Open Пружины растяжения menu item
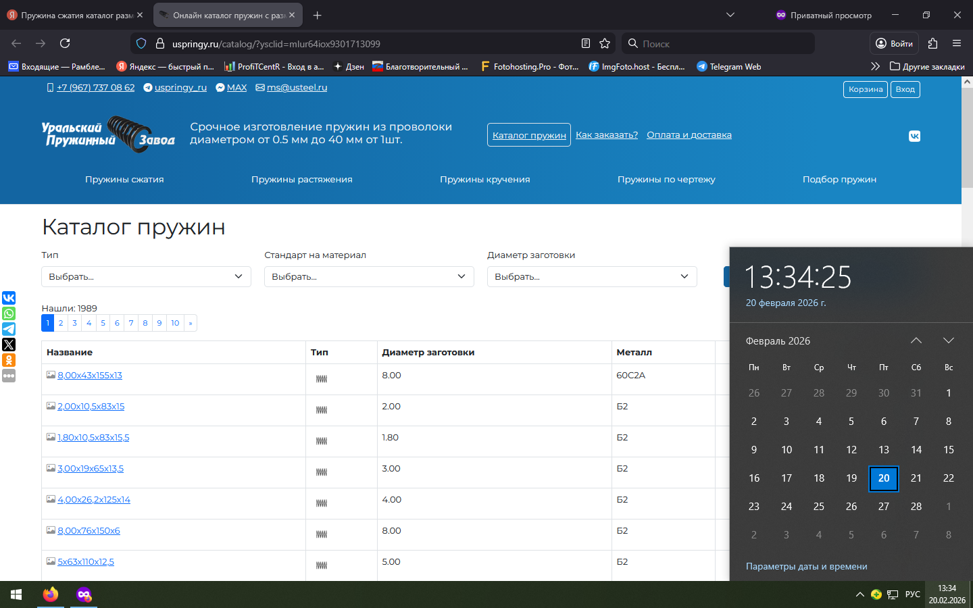Image resolution: width=973 pixels, height=608 pixels. pyautogui.click(x=301, y=179)
